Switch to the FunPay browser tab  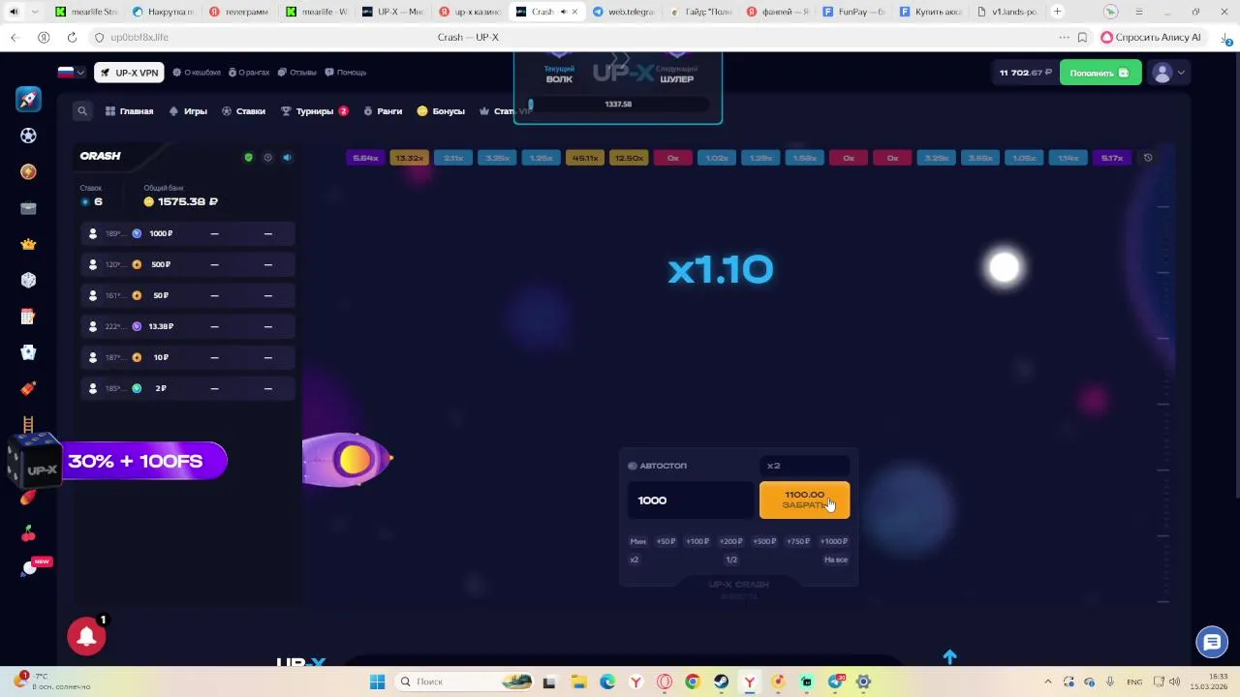click(853, 12)
